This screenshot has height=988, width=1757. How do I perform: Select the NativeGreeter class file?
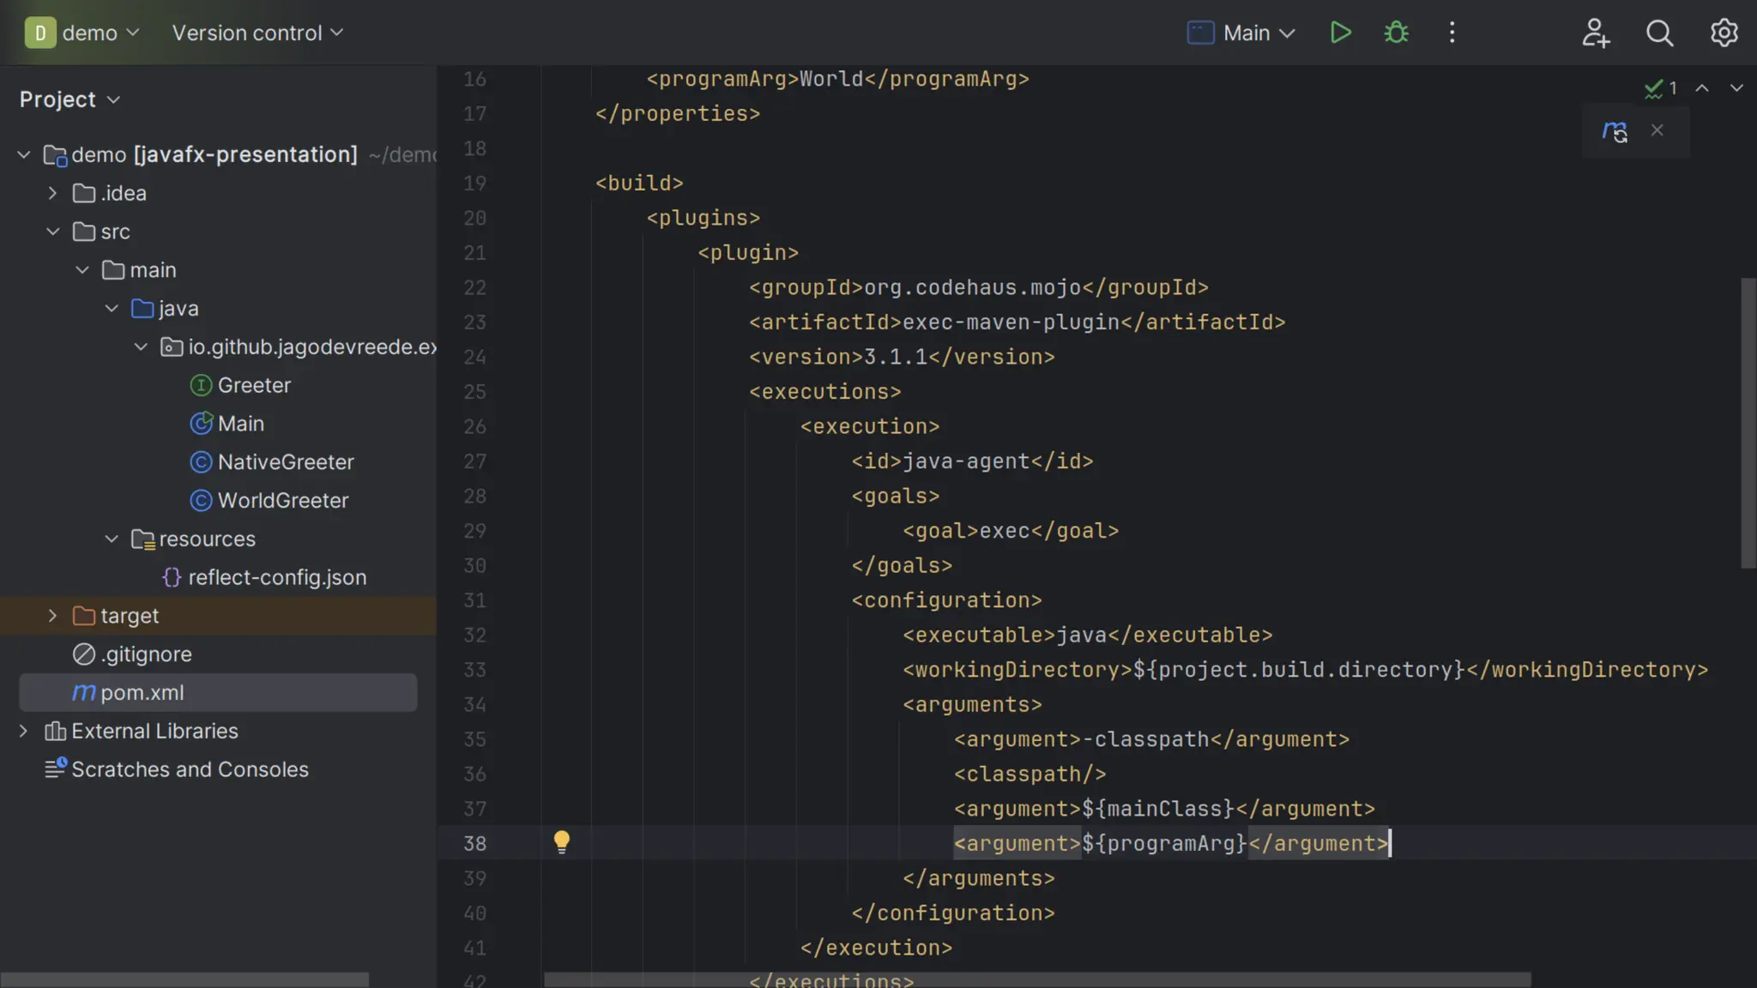(285, 462)
